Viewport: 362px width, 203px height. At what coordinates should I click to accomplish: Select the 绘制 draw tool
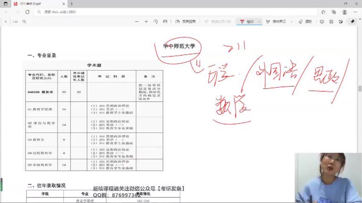247,21
